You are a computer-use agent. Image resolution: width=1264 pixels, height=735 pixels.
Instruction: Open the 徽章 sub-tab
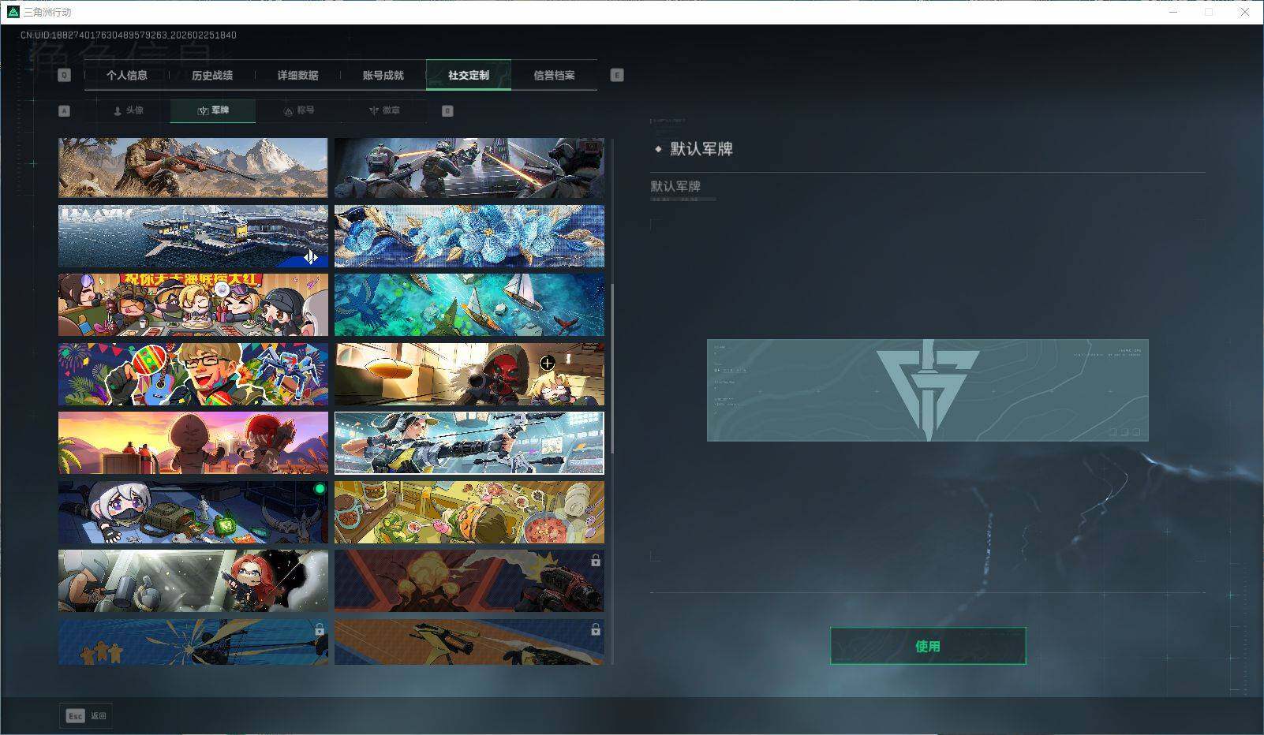coord(384,110)
